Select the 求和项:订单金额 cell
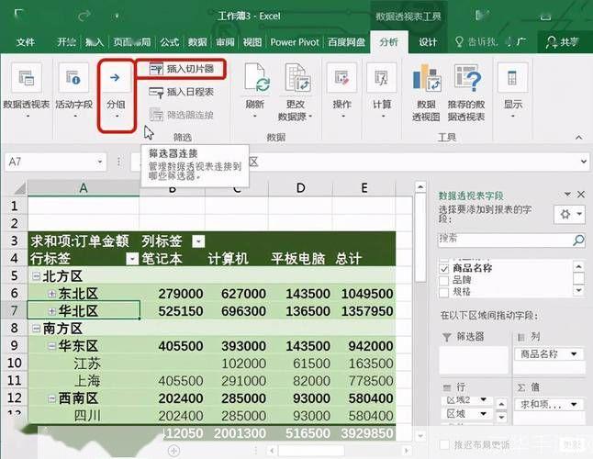 84,241
